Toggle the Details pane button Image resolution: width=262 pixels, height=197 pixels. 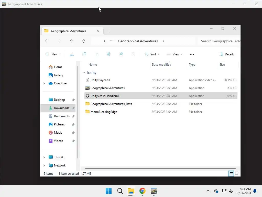click(226, 54)
